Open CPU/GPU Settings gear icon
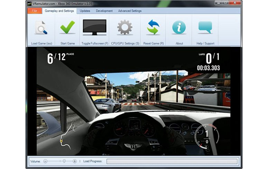The image size is (268, 169). pyautogui.click(x=125, y=27)
